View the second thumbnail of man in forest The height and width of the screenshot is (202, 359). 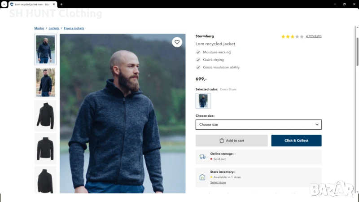[45, 83]
